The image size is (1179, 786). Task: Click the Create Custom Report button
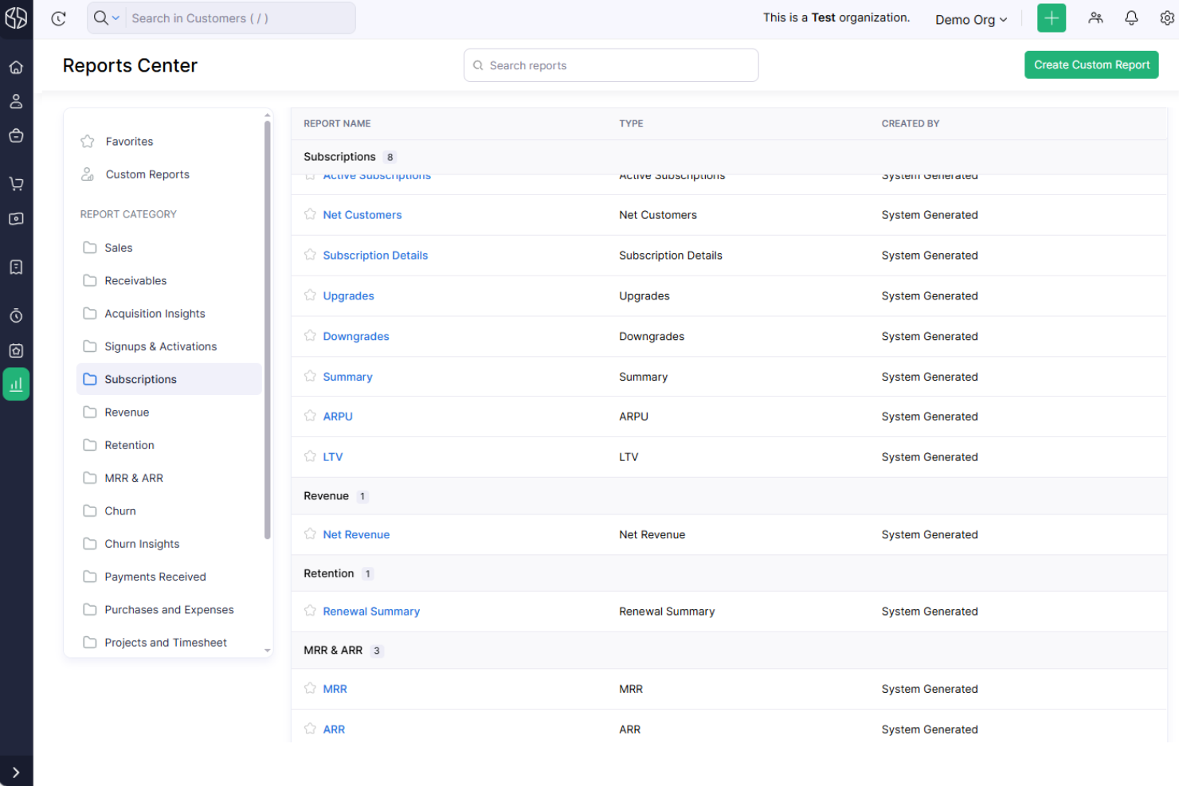[1091, 65]
